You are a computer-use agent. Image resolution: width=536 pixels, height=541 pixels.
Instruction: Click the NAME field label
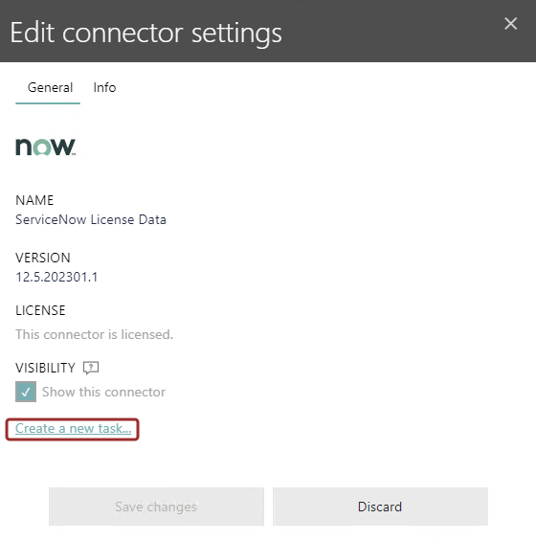(34, 200)
